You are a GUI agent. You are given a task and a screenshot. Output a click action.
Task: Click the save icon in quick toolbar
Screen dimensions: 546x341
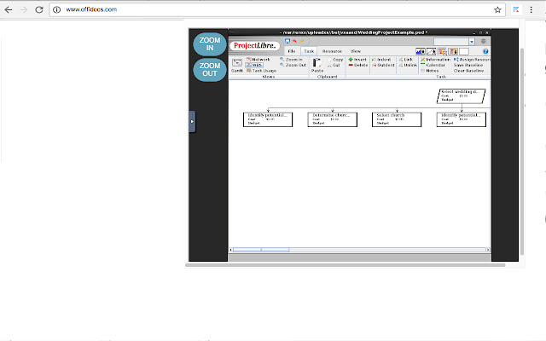point(288,41)
